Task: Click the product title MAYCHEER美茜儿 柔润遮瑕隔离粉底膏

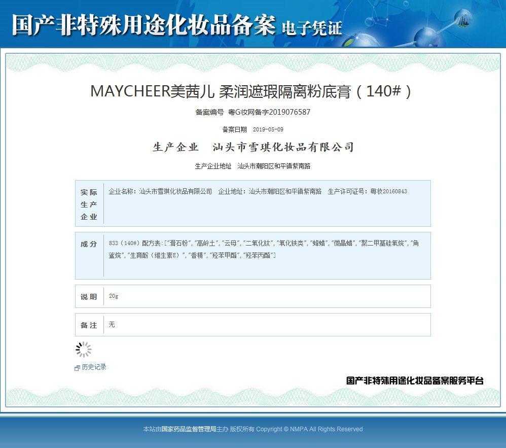Action: [x=250, y=91]
